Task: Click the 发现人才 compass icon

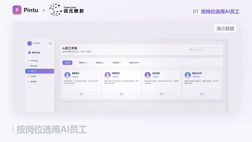Action: (29, 71)
